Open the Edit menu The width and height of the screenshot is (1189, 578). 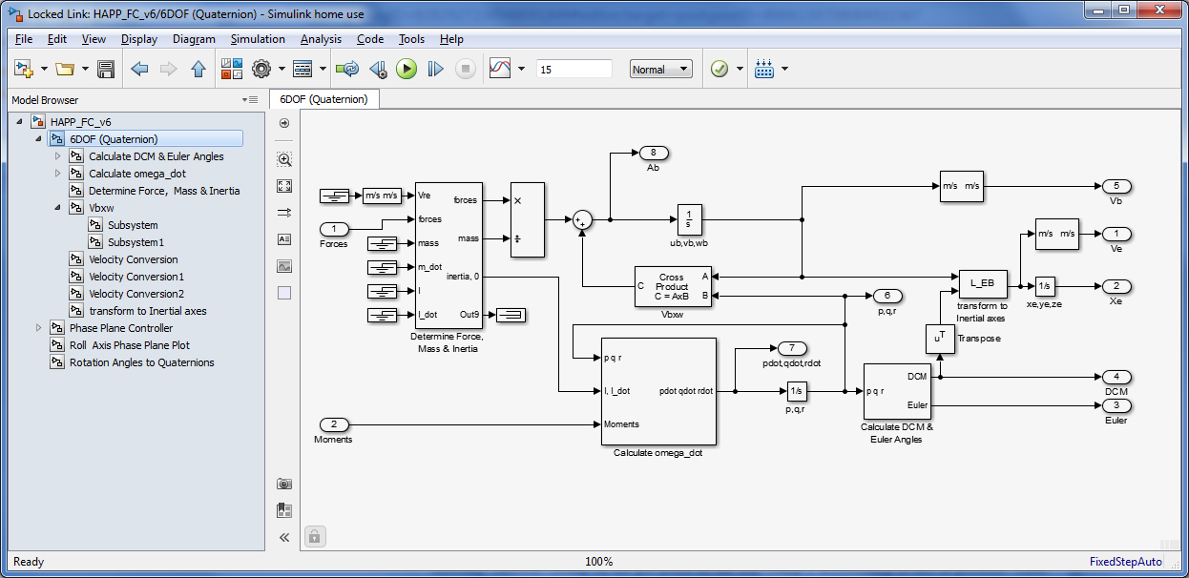point(57,39)
